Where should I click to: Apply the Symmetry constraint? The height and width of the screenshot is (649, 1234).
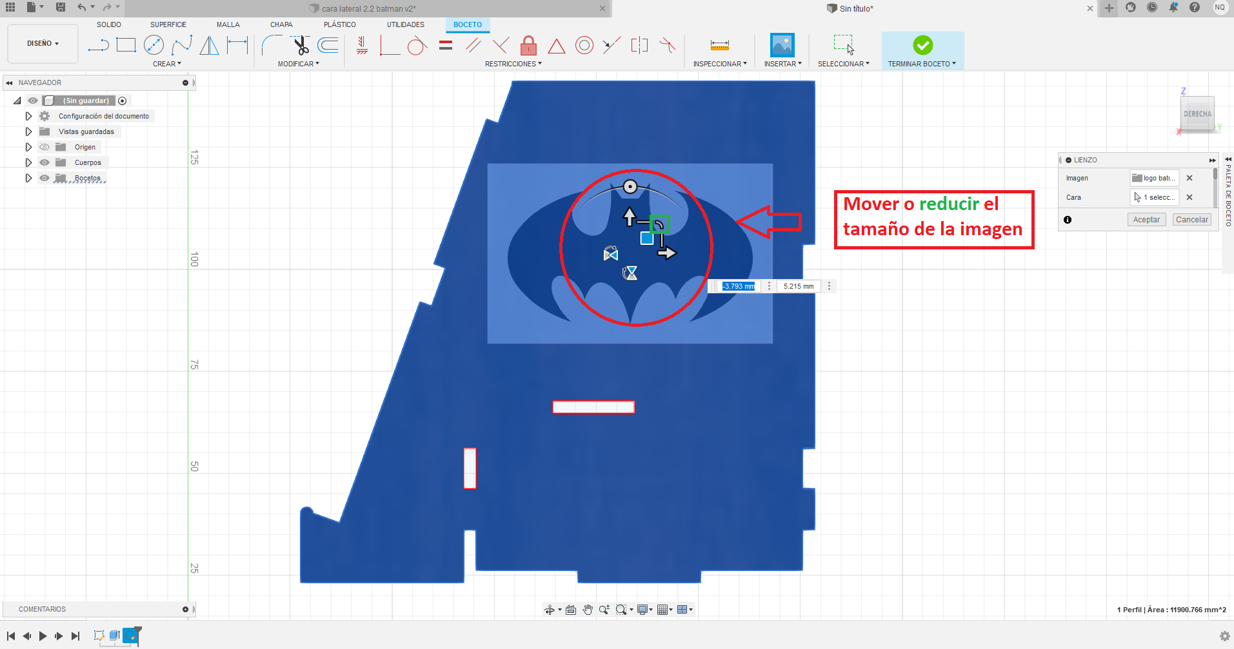click(x=639, y=45)
